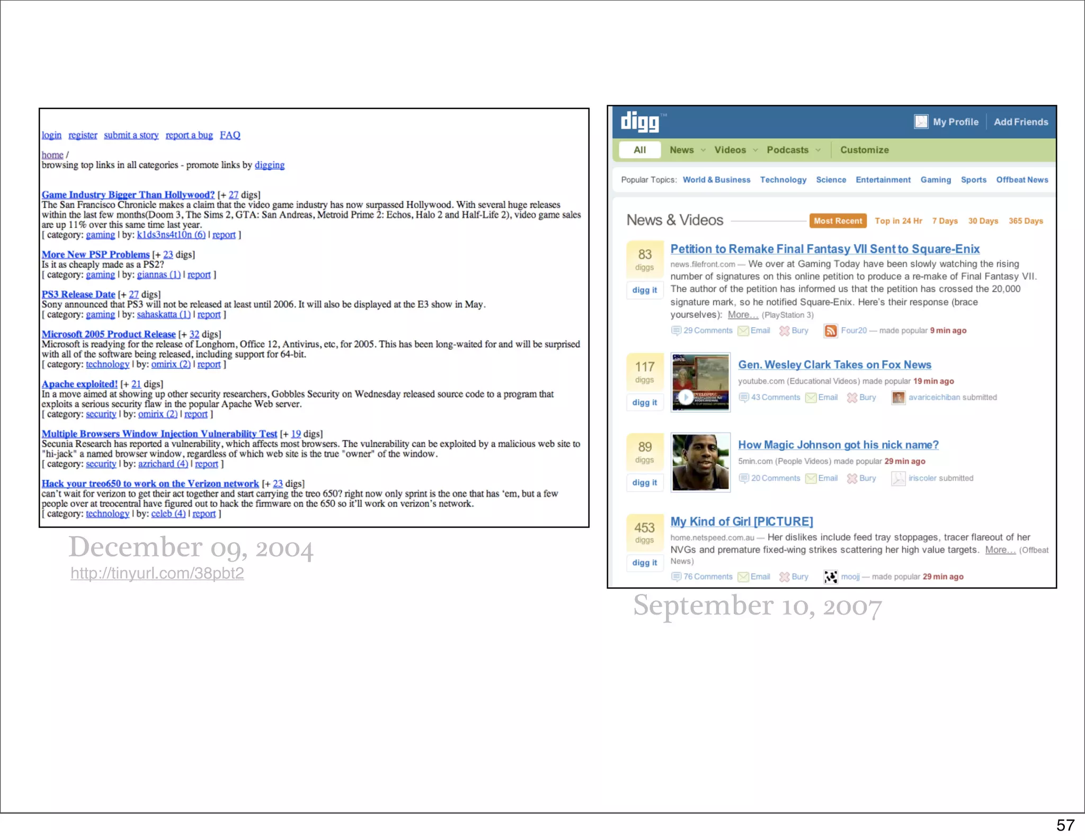Screen dimensions: 1085x840
Task: Click digg it under 453 diggs
Action: click(645, 563)
